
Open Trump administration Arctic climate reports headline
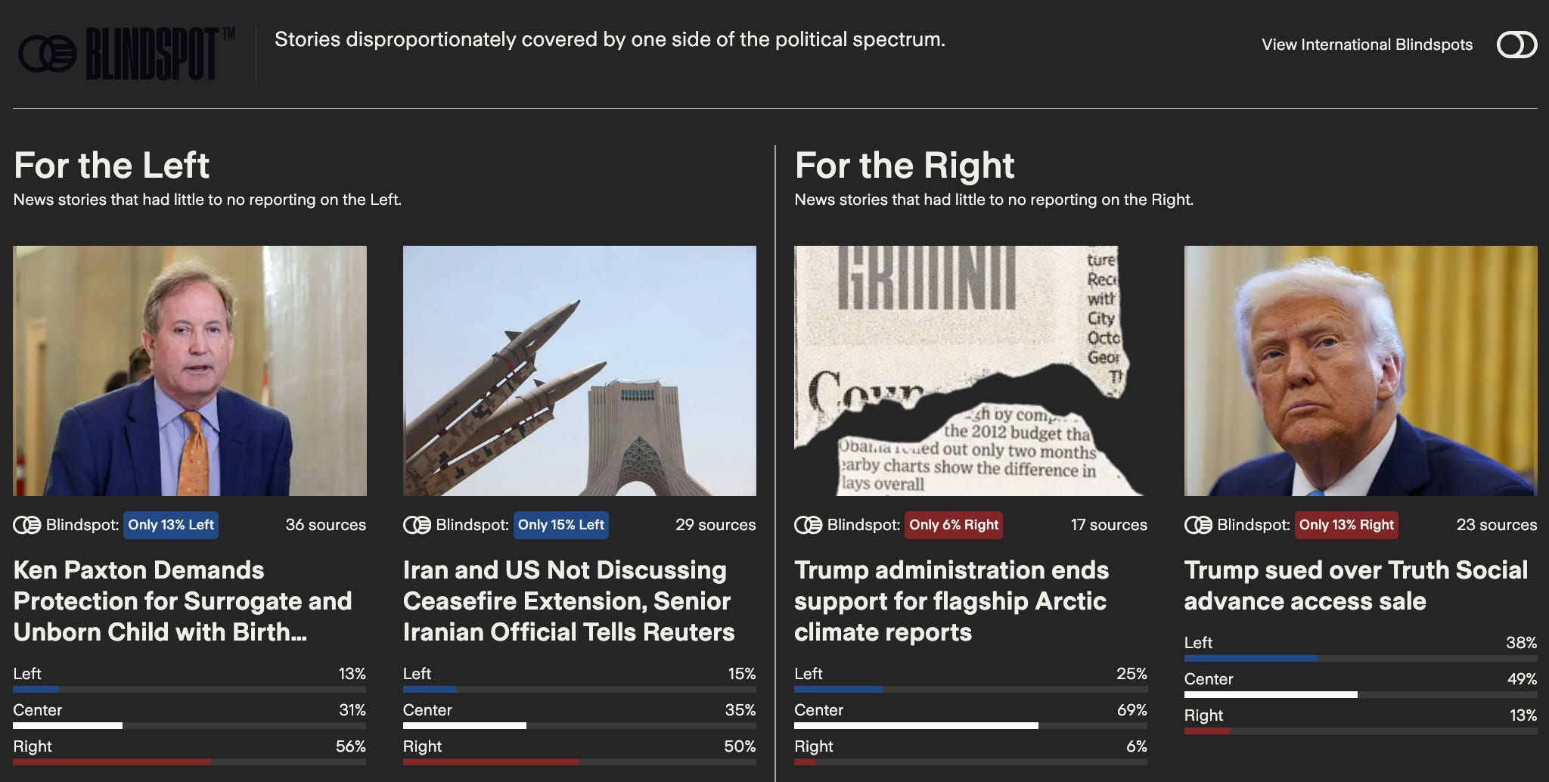951,601
